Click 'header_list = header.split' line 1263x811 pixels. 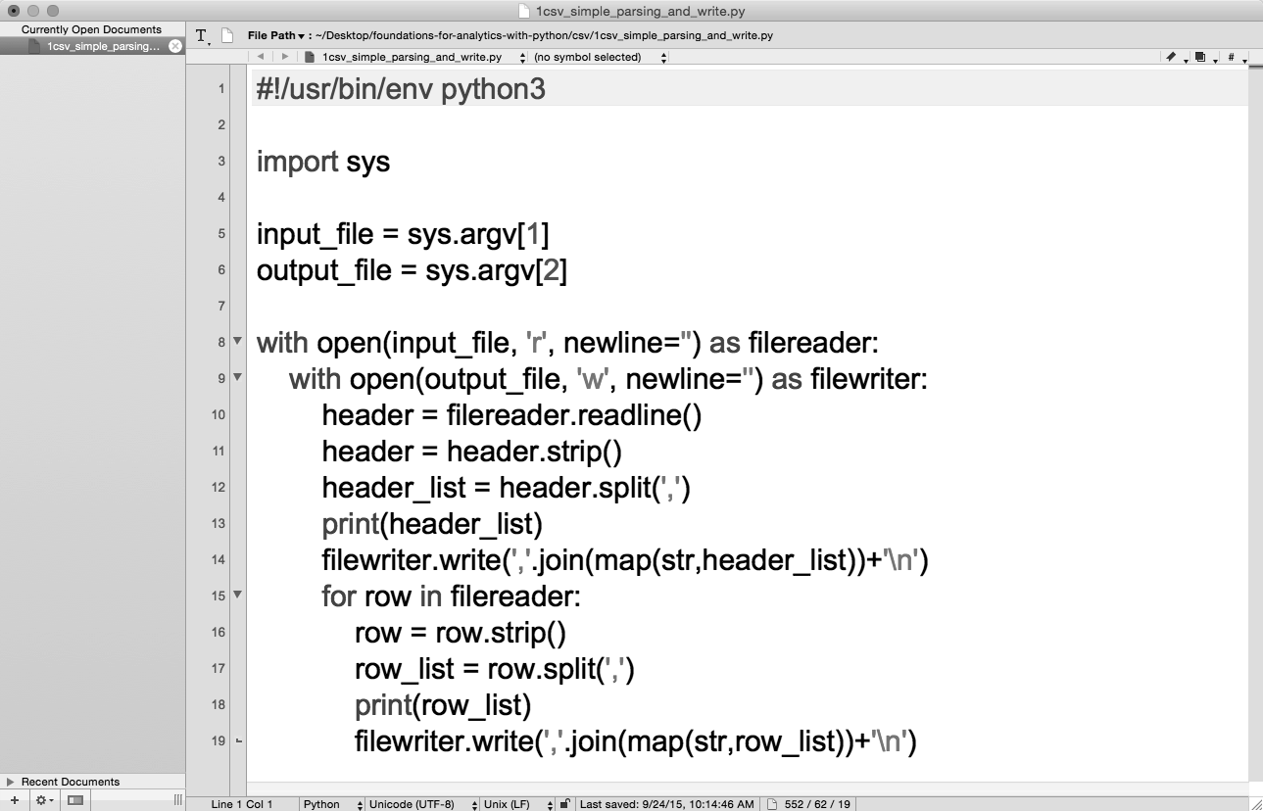point(507,488)
